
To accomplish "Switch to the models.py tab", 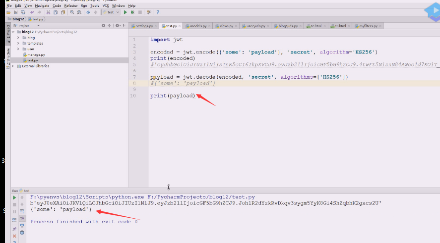I will [x=198, y=26].
